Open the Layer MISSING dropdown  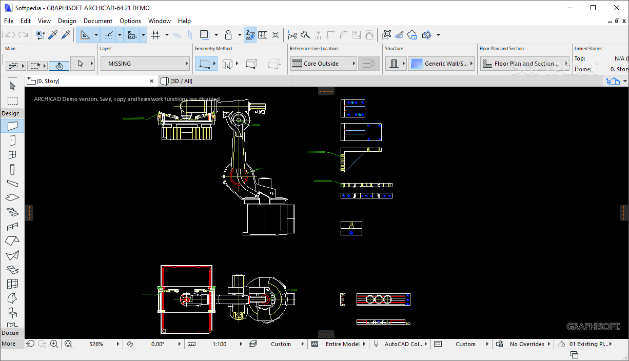click(x=145, y=64)
